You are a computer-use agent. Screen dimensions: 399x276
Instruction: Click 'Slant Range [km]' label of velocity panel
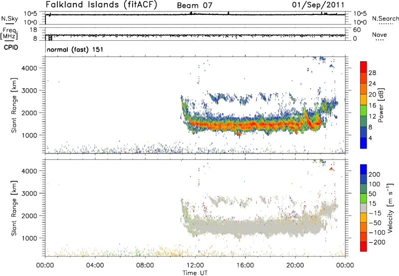pos(14,208)
